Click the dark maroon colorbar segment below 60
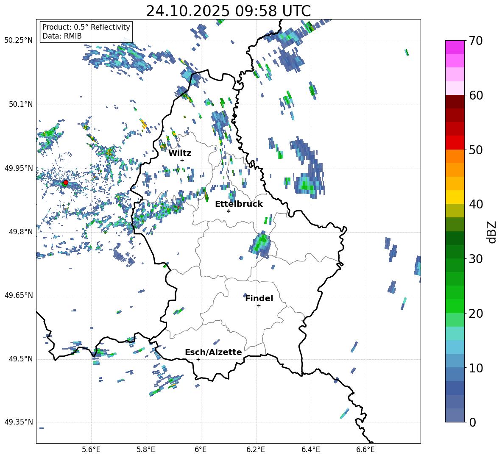Viewport: 502px width, 458px height. point(455,102)
